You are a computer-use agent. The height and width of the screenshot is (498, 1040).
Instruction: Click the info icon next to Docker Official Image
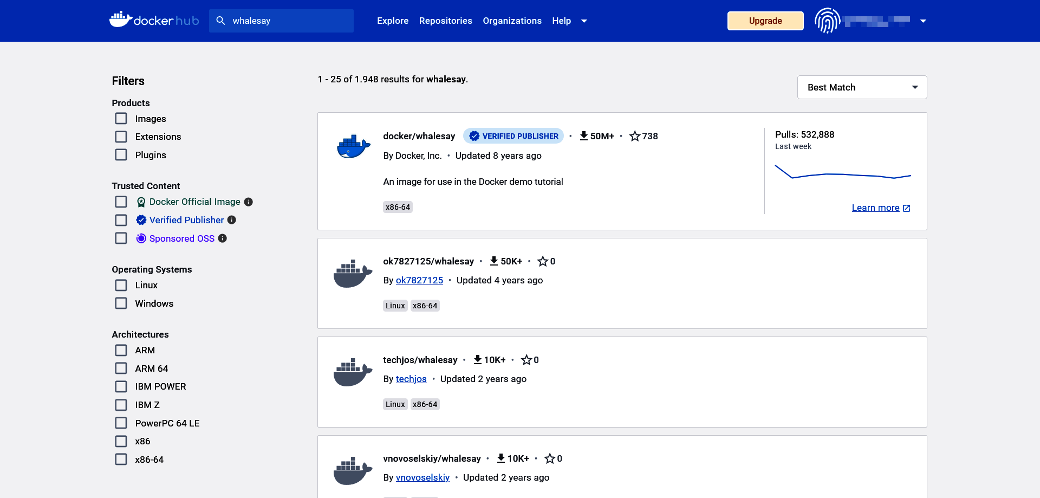(x=249, y=202)
